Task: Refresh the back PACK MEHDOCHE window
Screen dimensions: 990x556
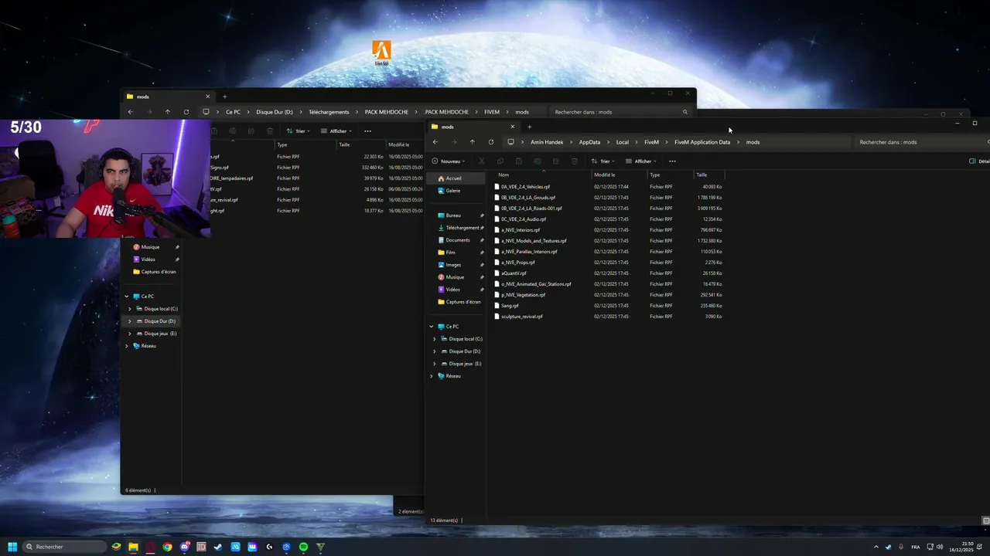Action: [186, 112]
